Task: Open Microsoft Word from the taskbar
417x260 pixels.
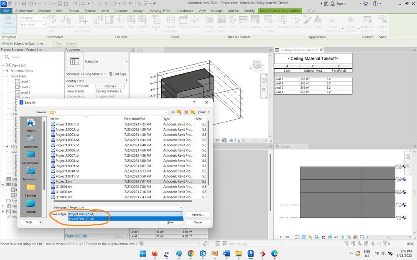Action: [x=226, y=253]
